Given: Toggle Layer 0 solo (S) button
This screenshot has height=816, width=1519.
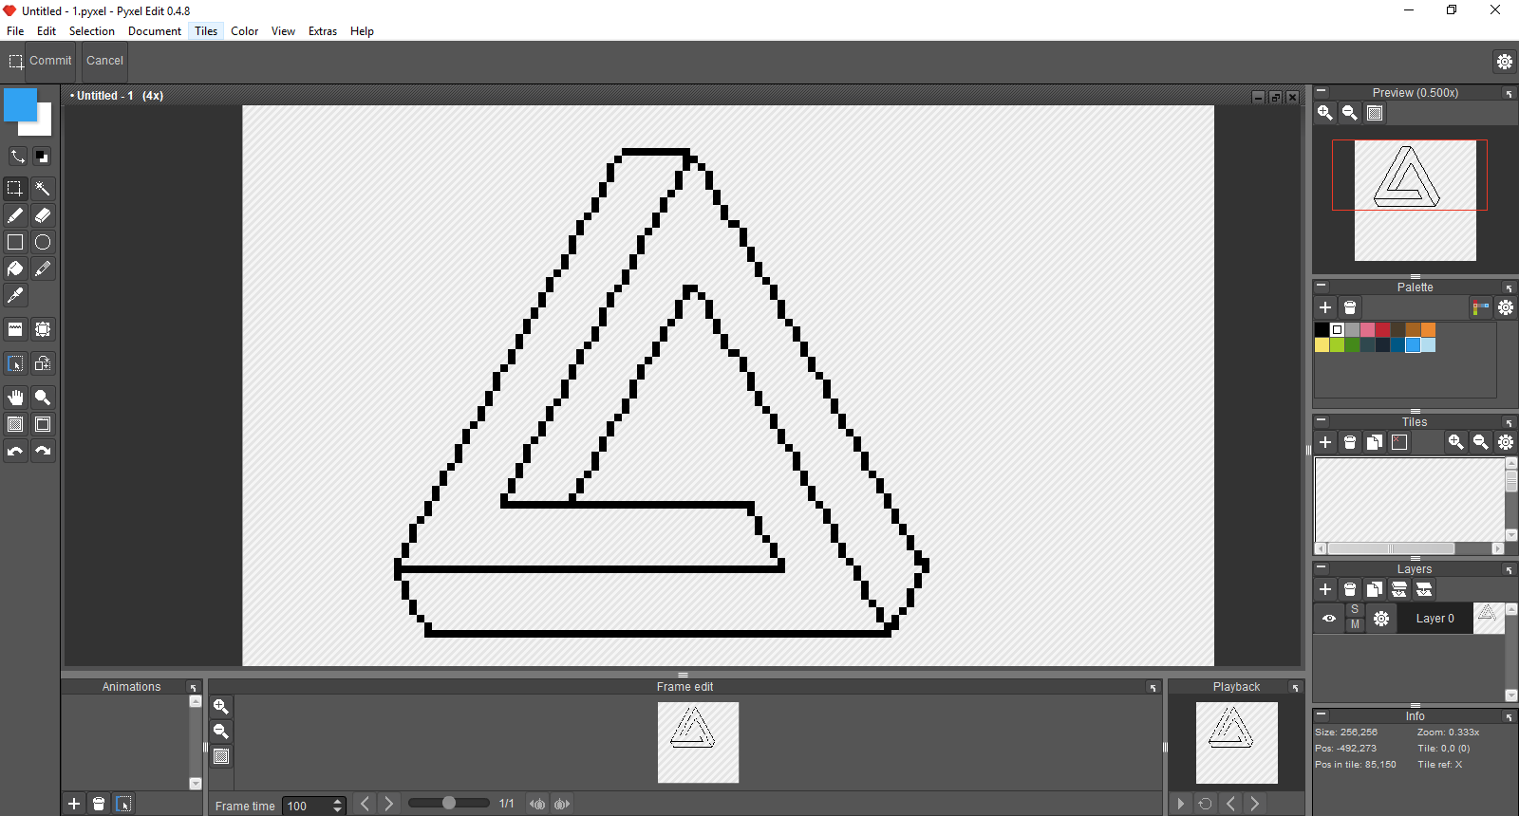Looking at the screenshot, I should pyautogui.click(x=1355, y=610).
